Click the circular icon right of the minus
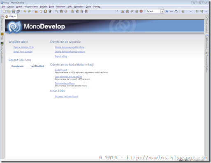211x163 pixels. (x=176, y=11)
